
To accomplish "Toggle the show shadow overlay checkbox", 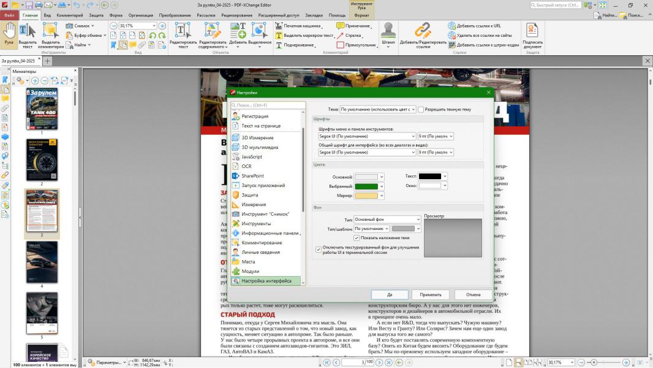I will click(357, 238).
